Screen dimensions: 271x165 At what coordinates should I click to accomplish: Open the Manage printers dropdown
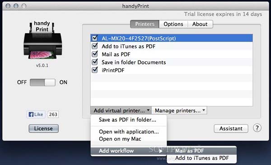click(x=179, y=110)
